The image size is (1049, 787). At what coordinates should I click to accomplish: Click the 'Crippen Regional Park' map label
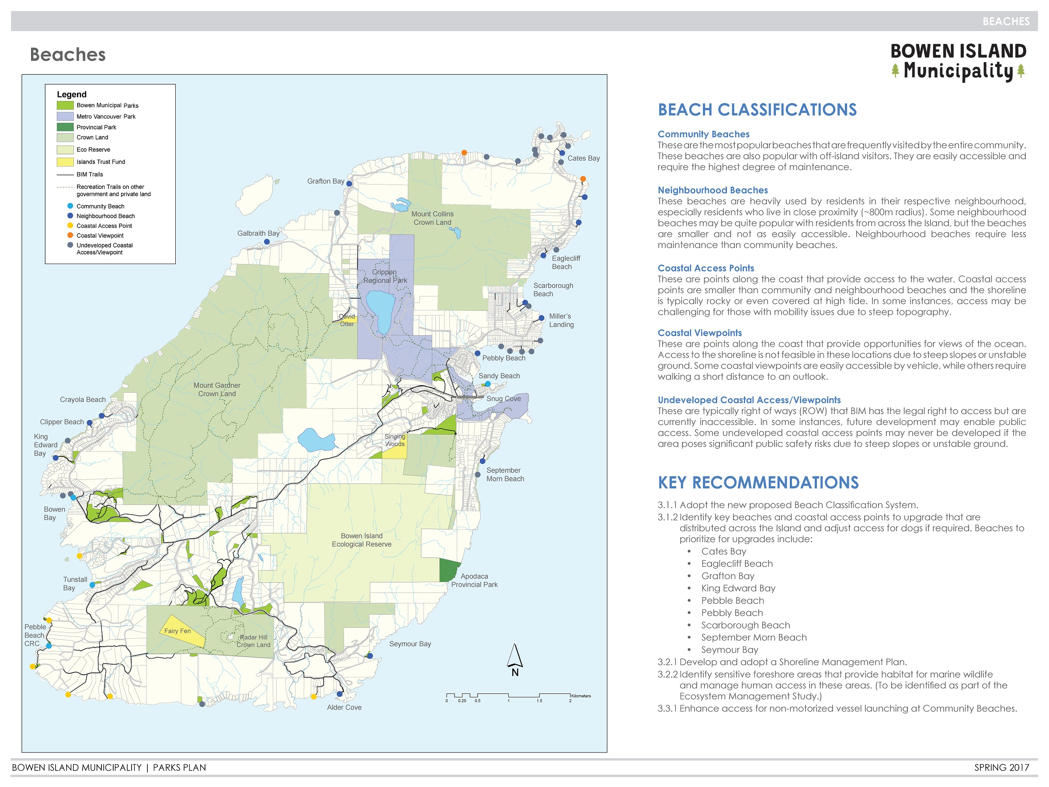(x=385, y=276)
